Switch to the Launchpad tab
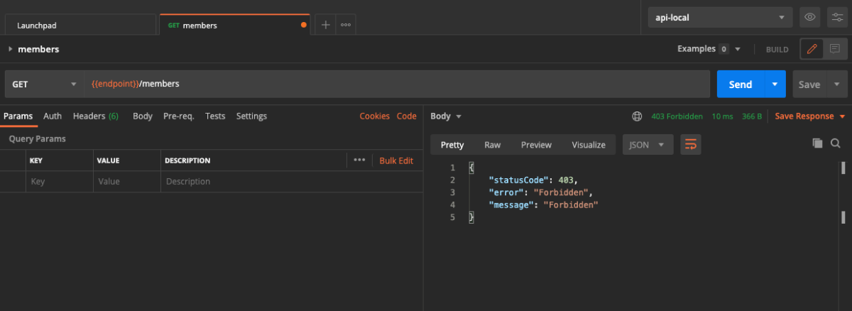852x311 pixels. pyautogui.click(x=80, y=25)
